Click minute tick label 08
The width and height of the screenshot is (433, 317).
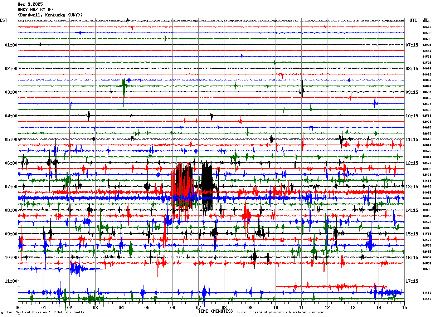click(224, 307)
